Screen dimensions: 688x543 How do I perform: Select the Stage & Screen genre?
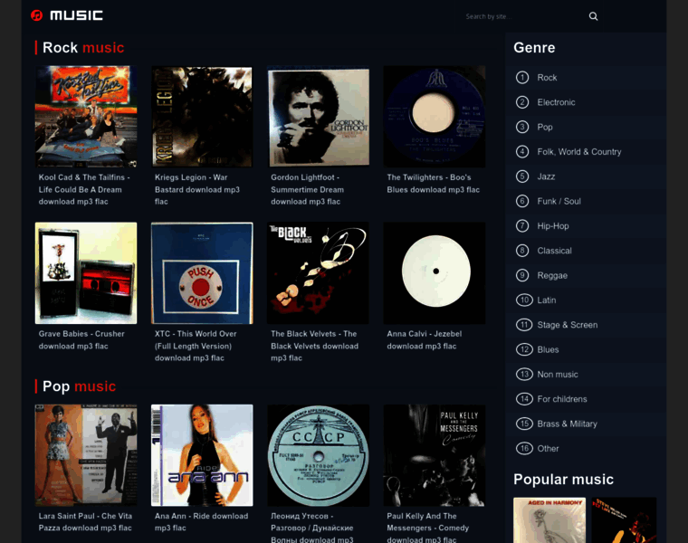click(567, 325)
